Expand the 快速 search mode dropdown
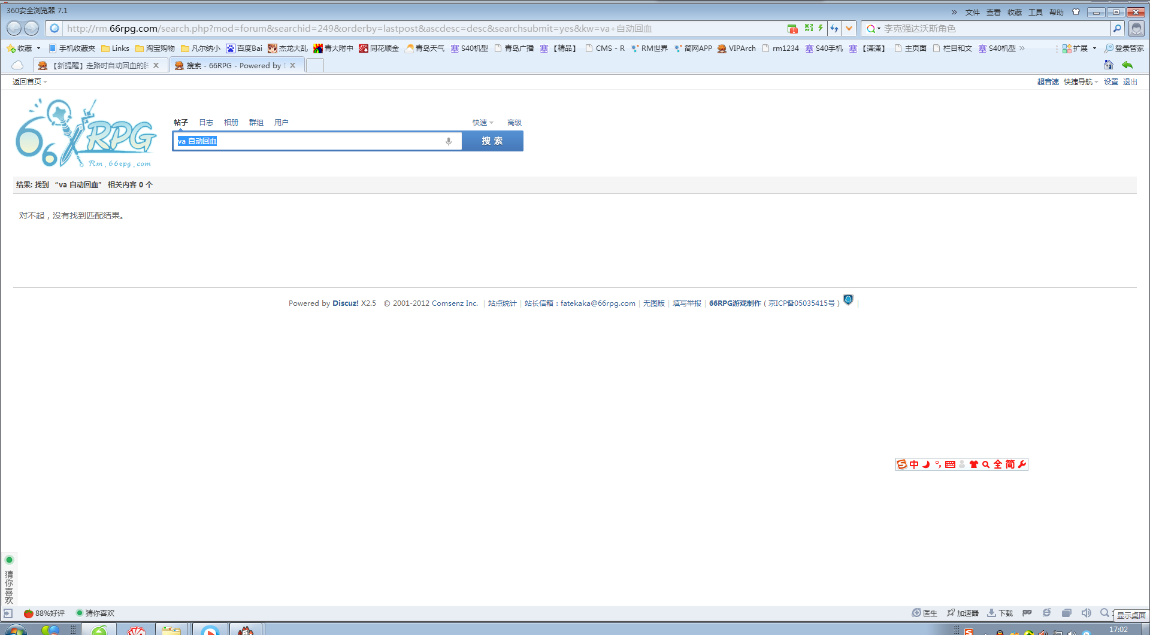The image size is (1150, 635). click(x=483, y=123)
